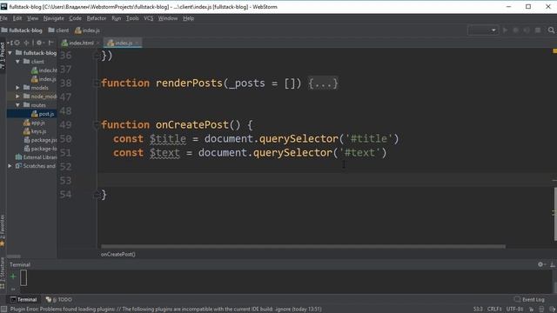557x313 pixels.
Task: Expand the models folder arrow
Action: 17,88
